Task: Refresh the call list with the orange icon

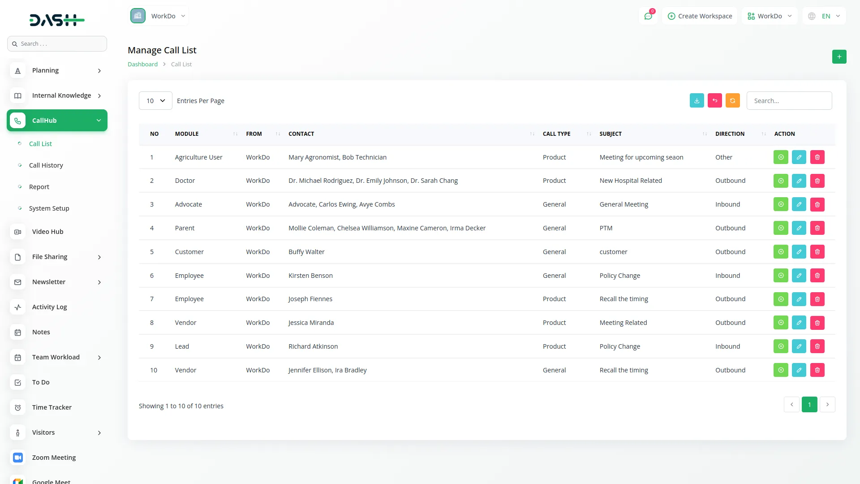Action: point(732,100)
